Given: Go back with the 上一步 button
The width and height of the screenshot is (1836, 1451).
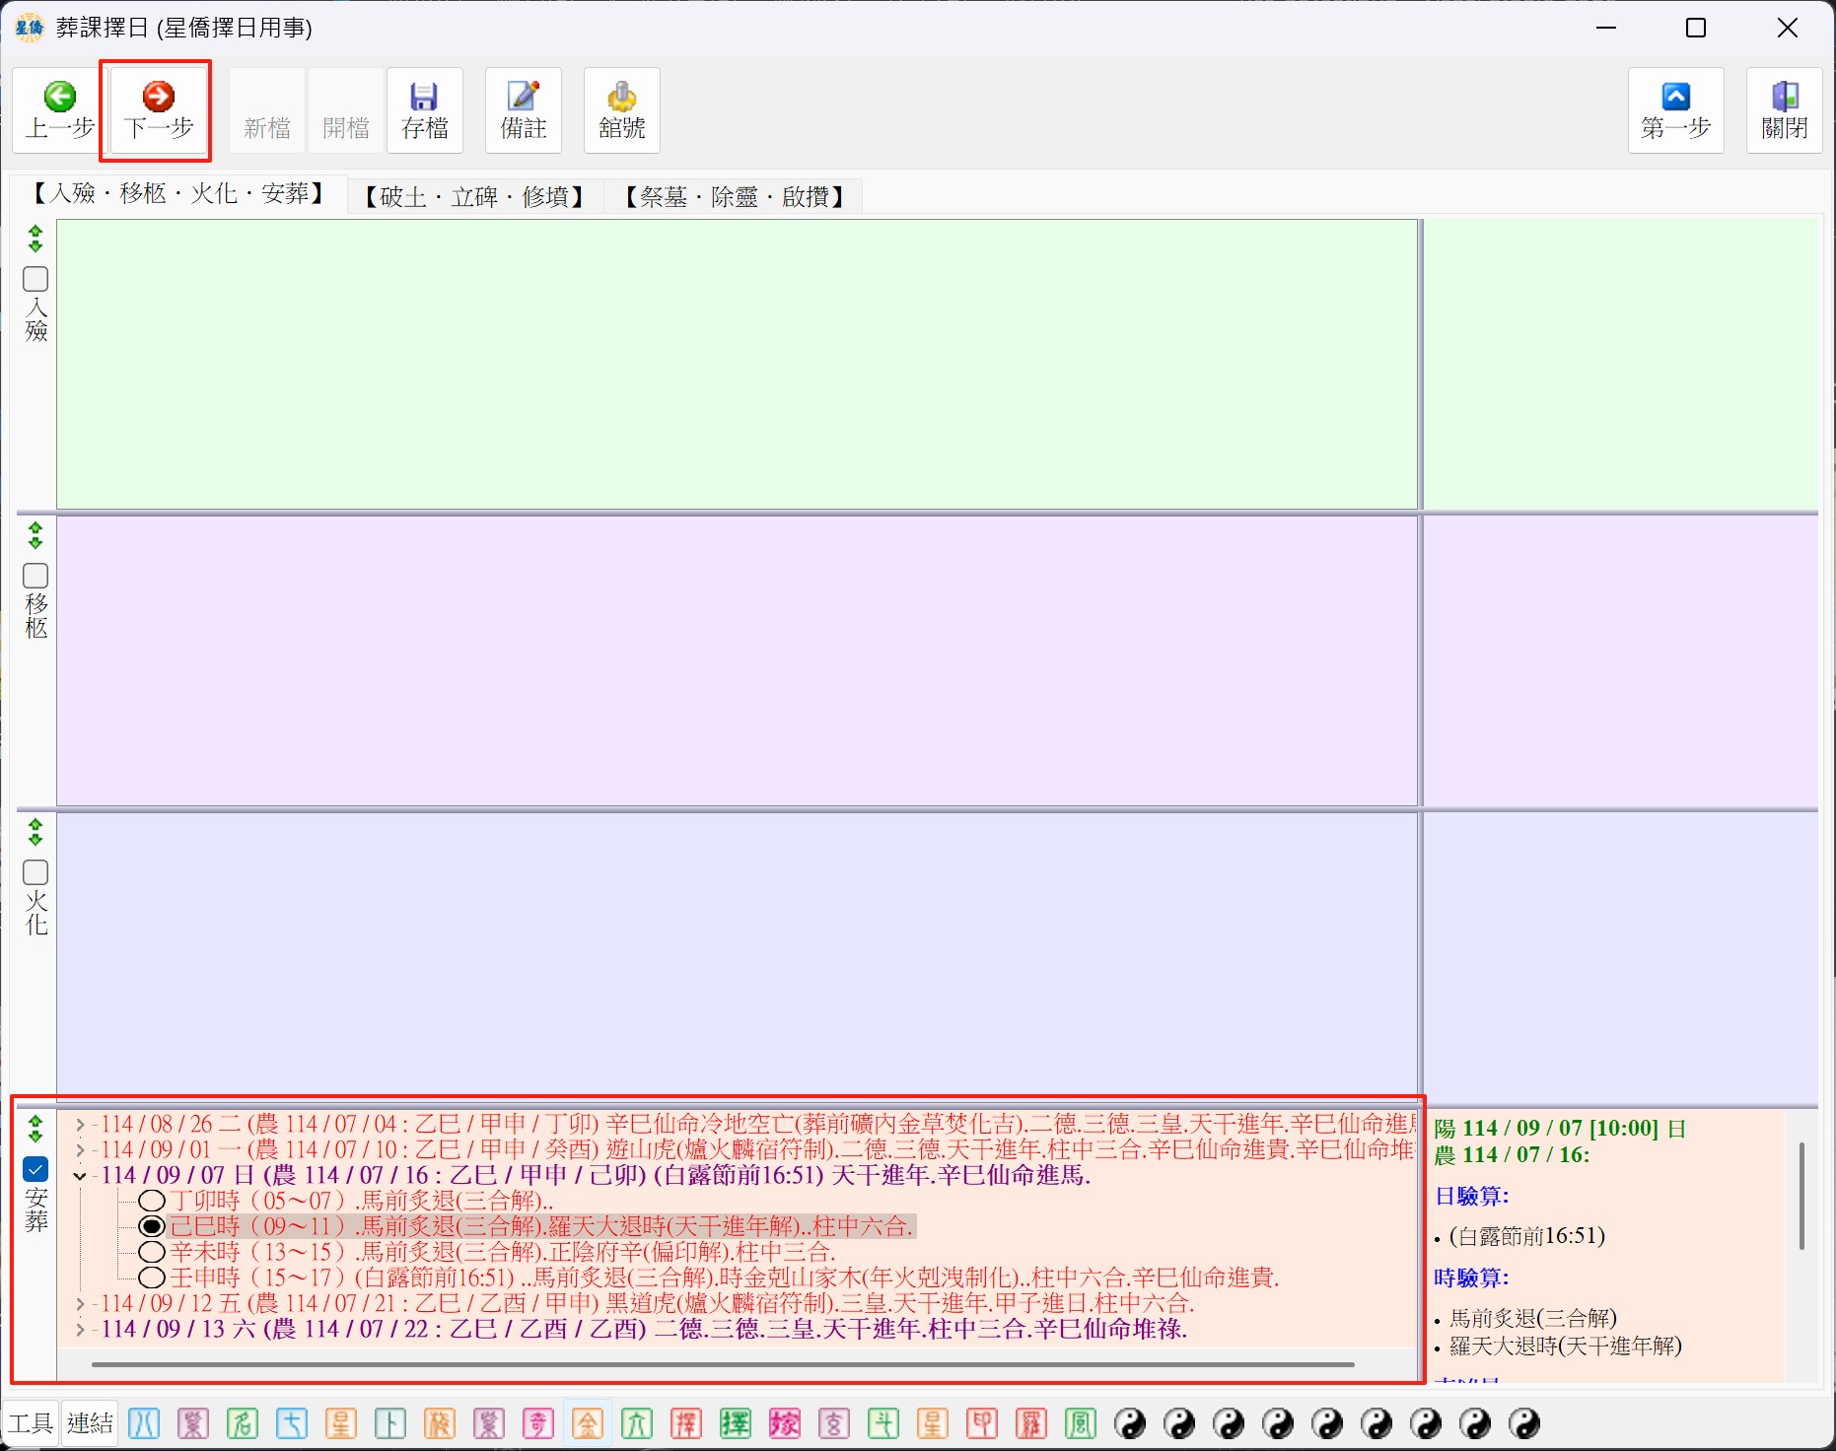Looking at the screenshot, I should point(59,109).
